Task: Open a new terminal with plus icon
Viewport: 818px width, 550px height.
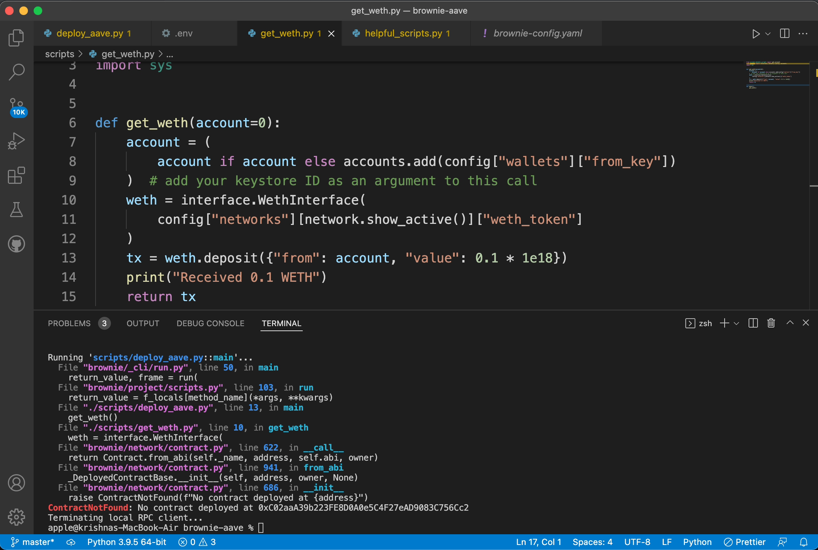Action: click(724, 323)
